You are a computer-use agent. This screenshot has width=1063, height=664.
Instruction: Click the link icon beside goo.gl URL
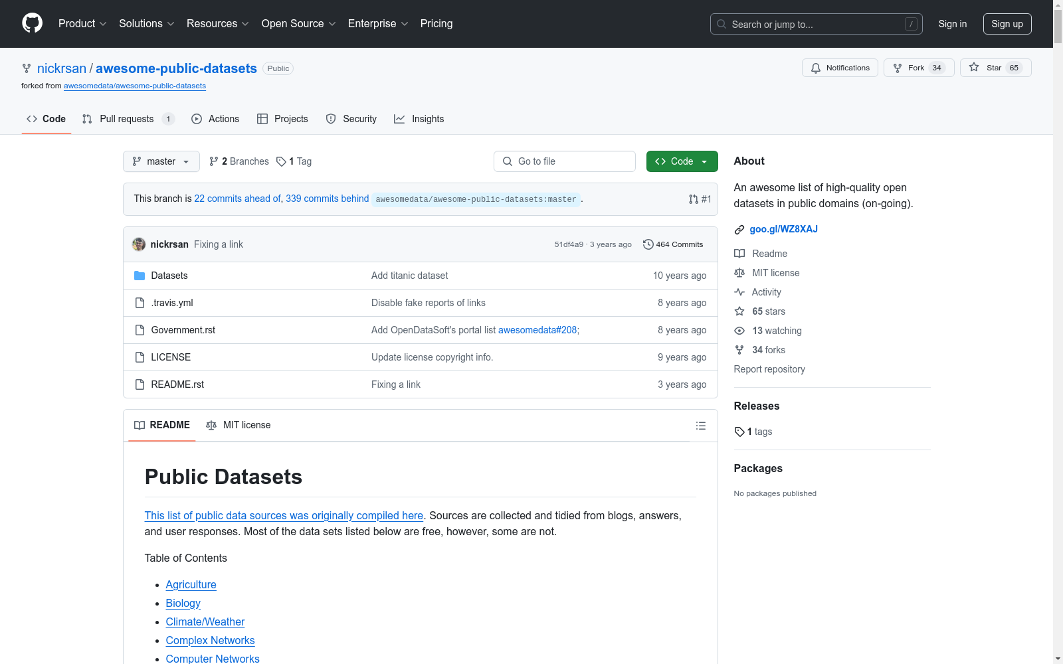[739, 230]
